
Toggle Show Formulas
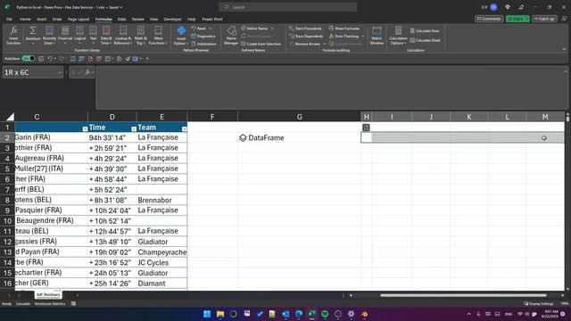(344, 29)
